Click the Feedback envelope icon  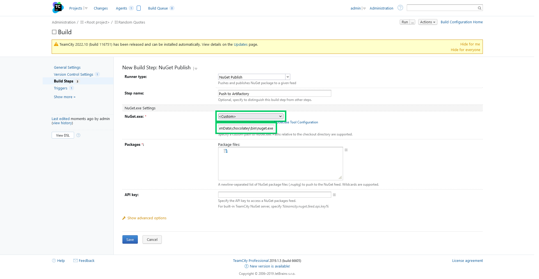click(x=76, y=260)
